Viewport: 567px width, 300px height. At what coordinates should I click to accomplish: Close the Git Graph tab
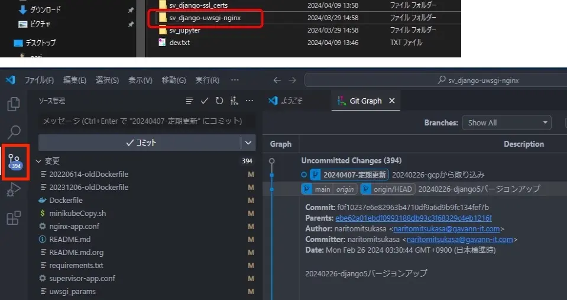(392, 101)
